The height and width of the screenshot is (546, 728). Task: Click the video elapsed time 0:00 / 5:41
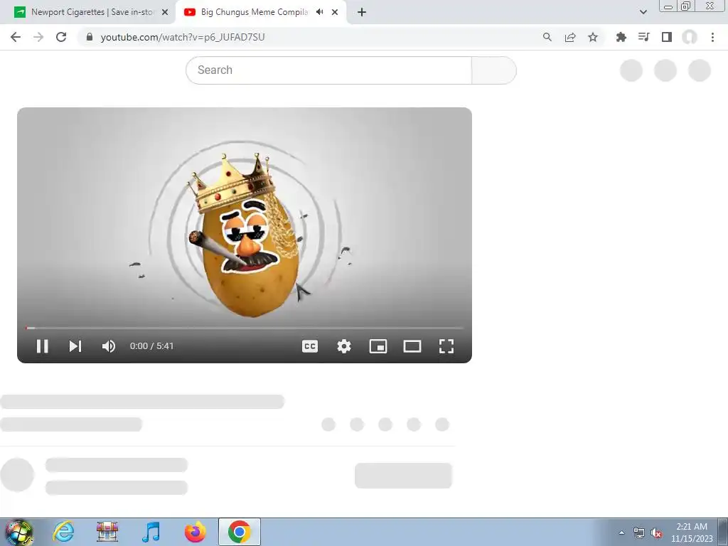click(152, 346)
